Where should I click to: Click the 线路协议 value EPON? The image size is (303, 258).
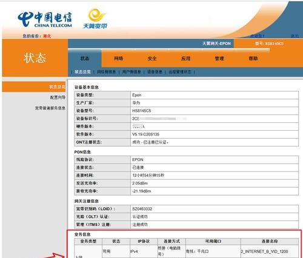[138, 160]
